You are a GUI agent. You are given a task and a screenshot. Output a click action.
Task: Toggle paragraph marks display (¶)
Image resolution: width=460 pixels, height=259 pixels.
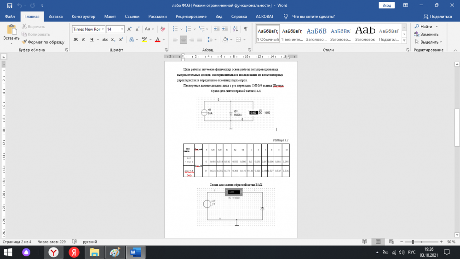246,29
